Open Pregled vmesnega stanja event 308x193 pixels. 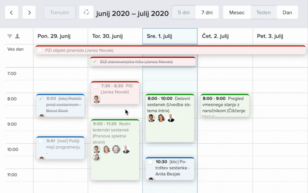pos(225,105)
